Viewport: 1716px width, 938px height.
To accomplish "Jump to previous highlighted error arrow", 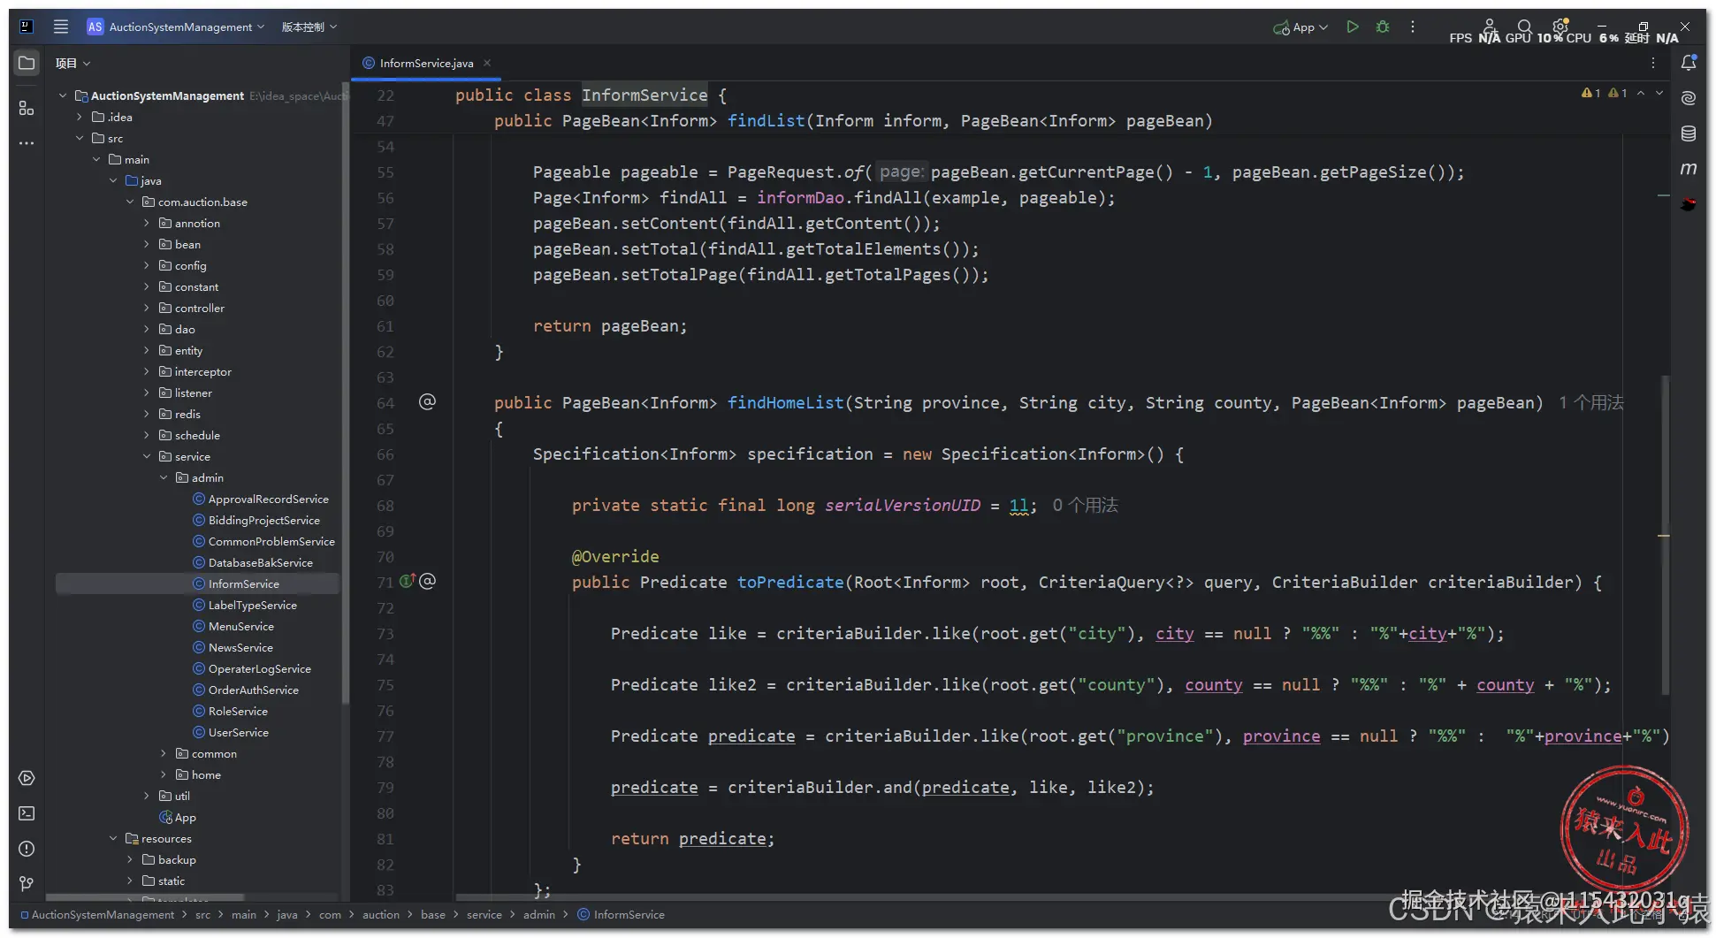I will tap(1641, 93).
